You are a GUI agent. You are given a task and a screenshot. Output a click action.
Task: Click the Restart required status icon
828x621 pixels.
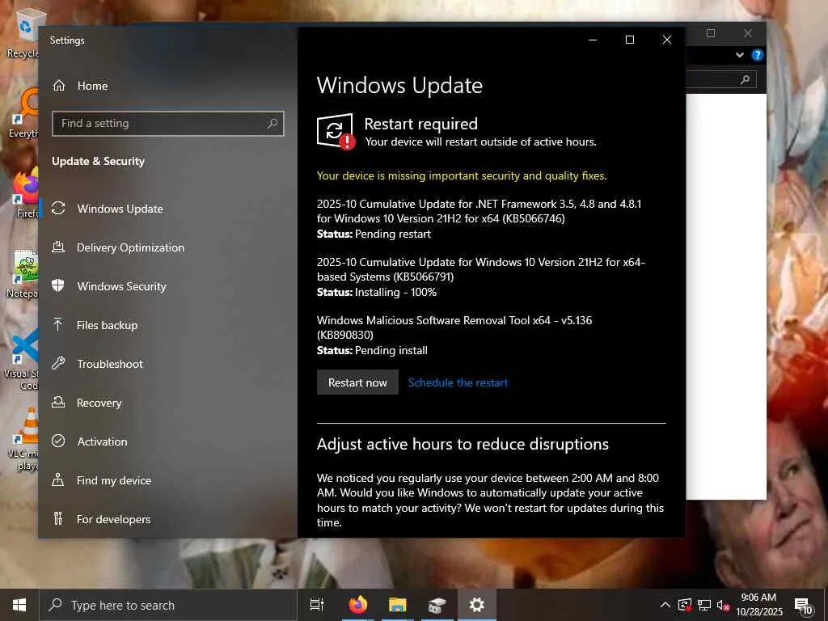point(336,132)
